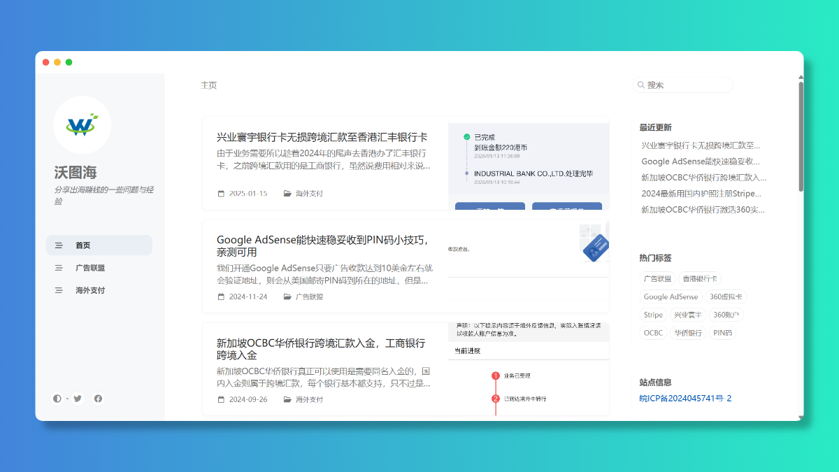Viewport: 839px width, 472px height.
Task: Open the Facebook icon in sidebar footer
Action: (98, 399)
